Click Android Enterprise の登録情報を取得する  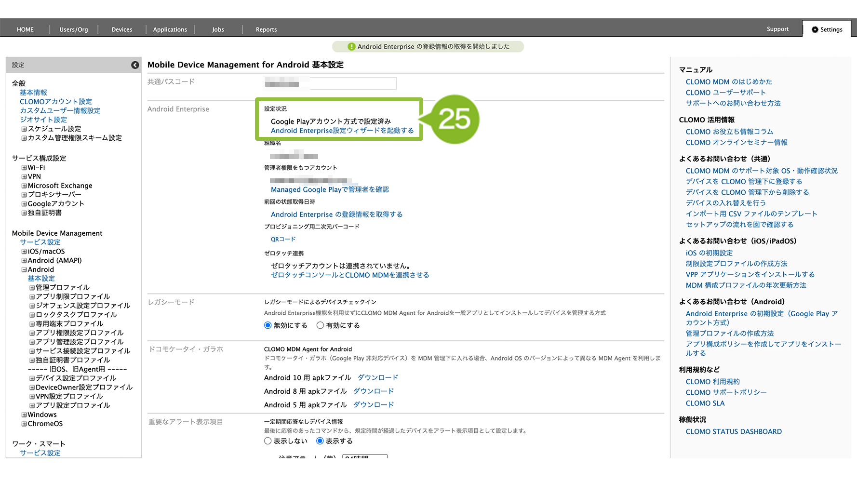pos(336,214)
